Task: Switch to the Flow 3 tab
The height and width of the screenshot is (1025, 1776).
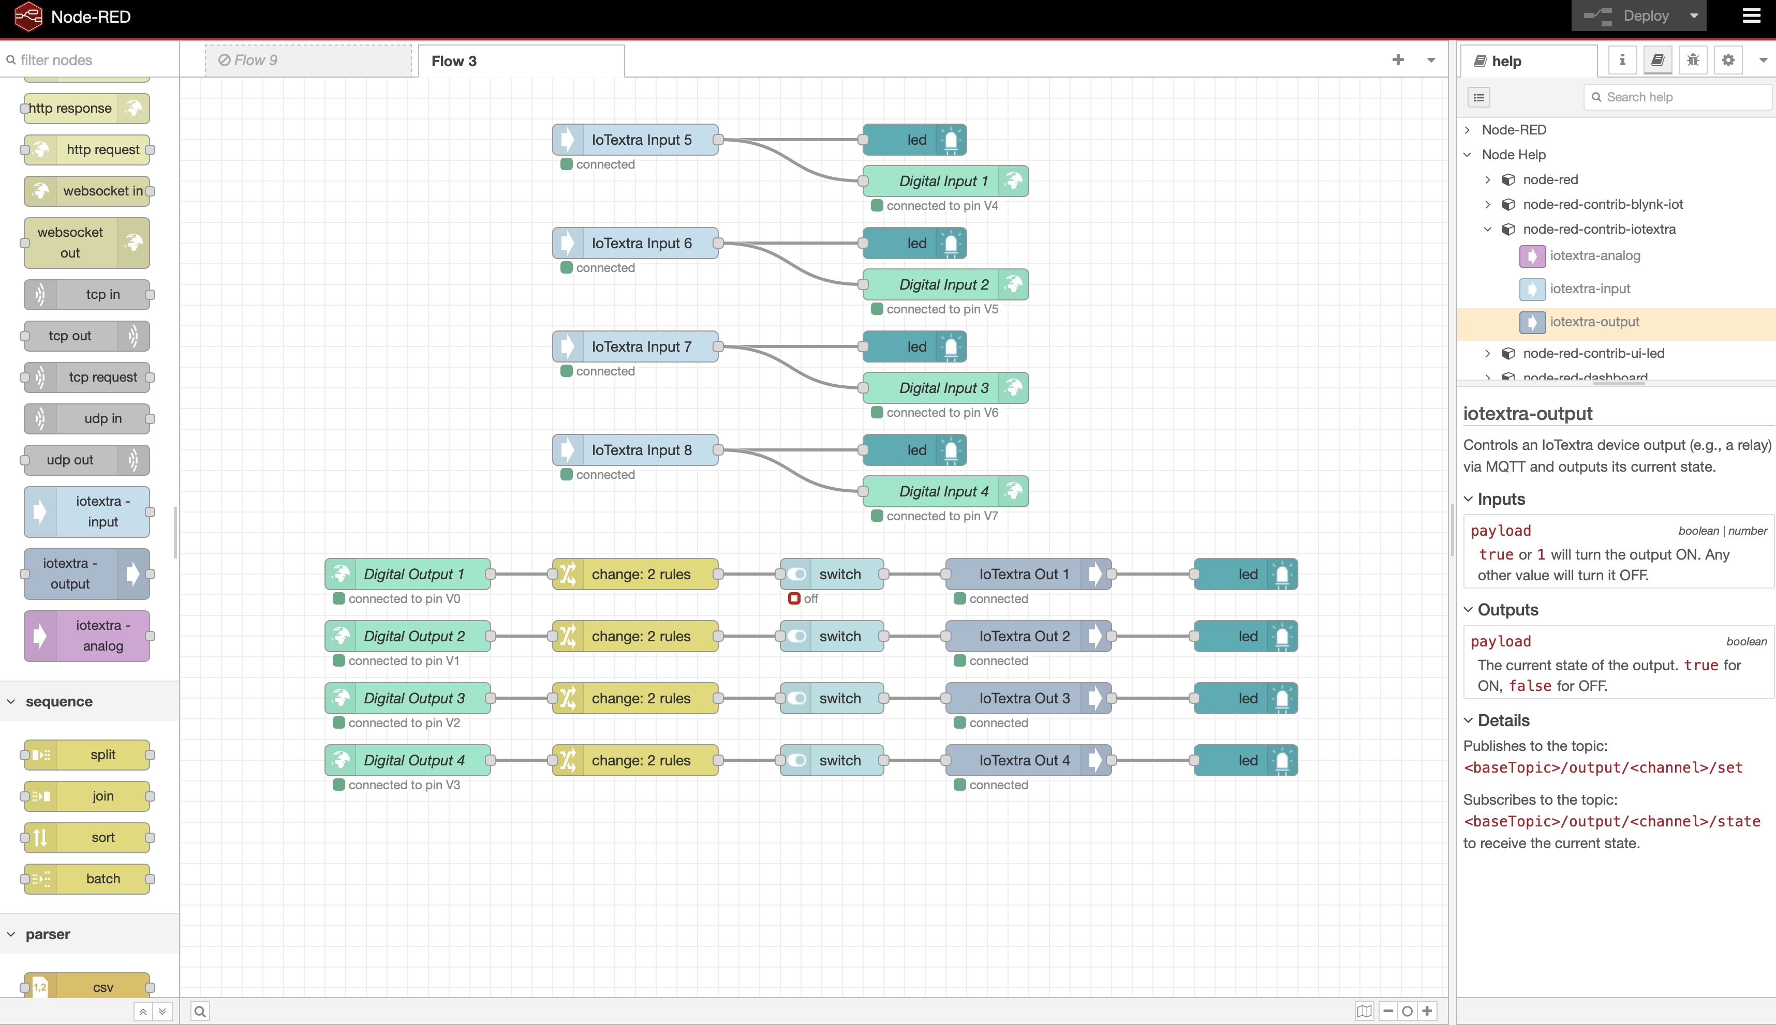Action: tap(521, 61)
